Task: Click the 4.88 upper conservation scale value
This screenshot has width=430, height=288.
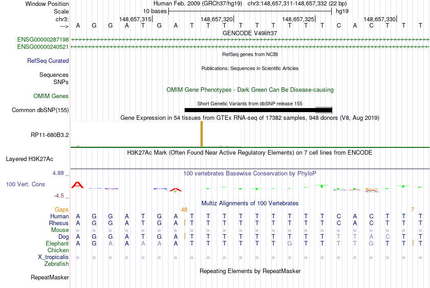Action: [x=58, y=173]
